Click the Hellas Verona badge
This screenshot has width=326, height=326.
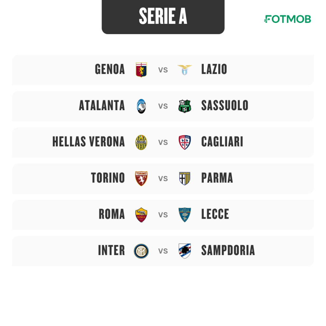pyautogui.click(x=141, y=142)
